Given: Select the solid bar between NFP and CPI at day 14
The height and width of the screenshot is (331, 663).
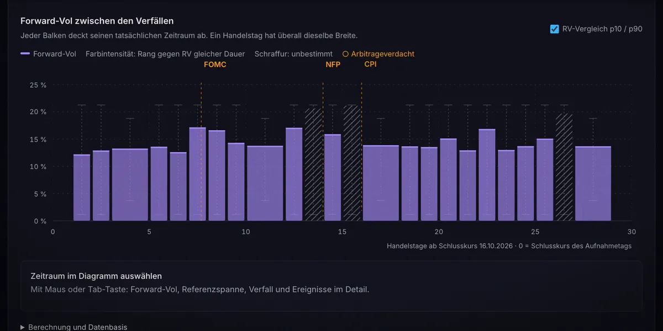Looking at the screenshot, I should pos(333,178).
